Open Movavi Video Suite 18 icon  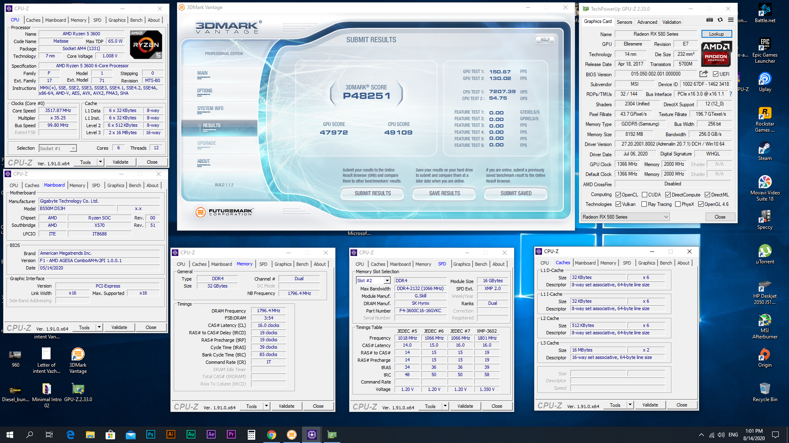[765, 188]
